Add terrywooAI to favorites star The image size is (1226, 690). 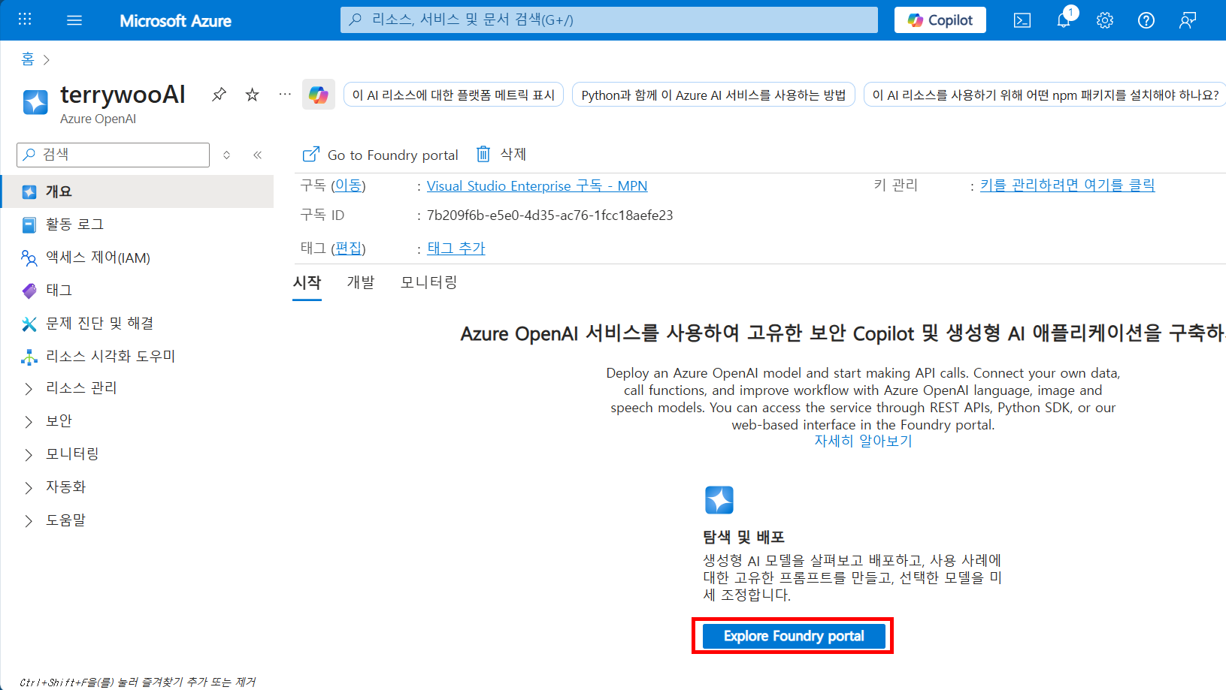253,95
